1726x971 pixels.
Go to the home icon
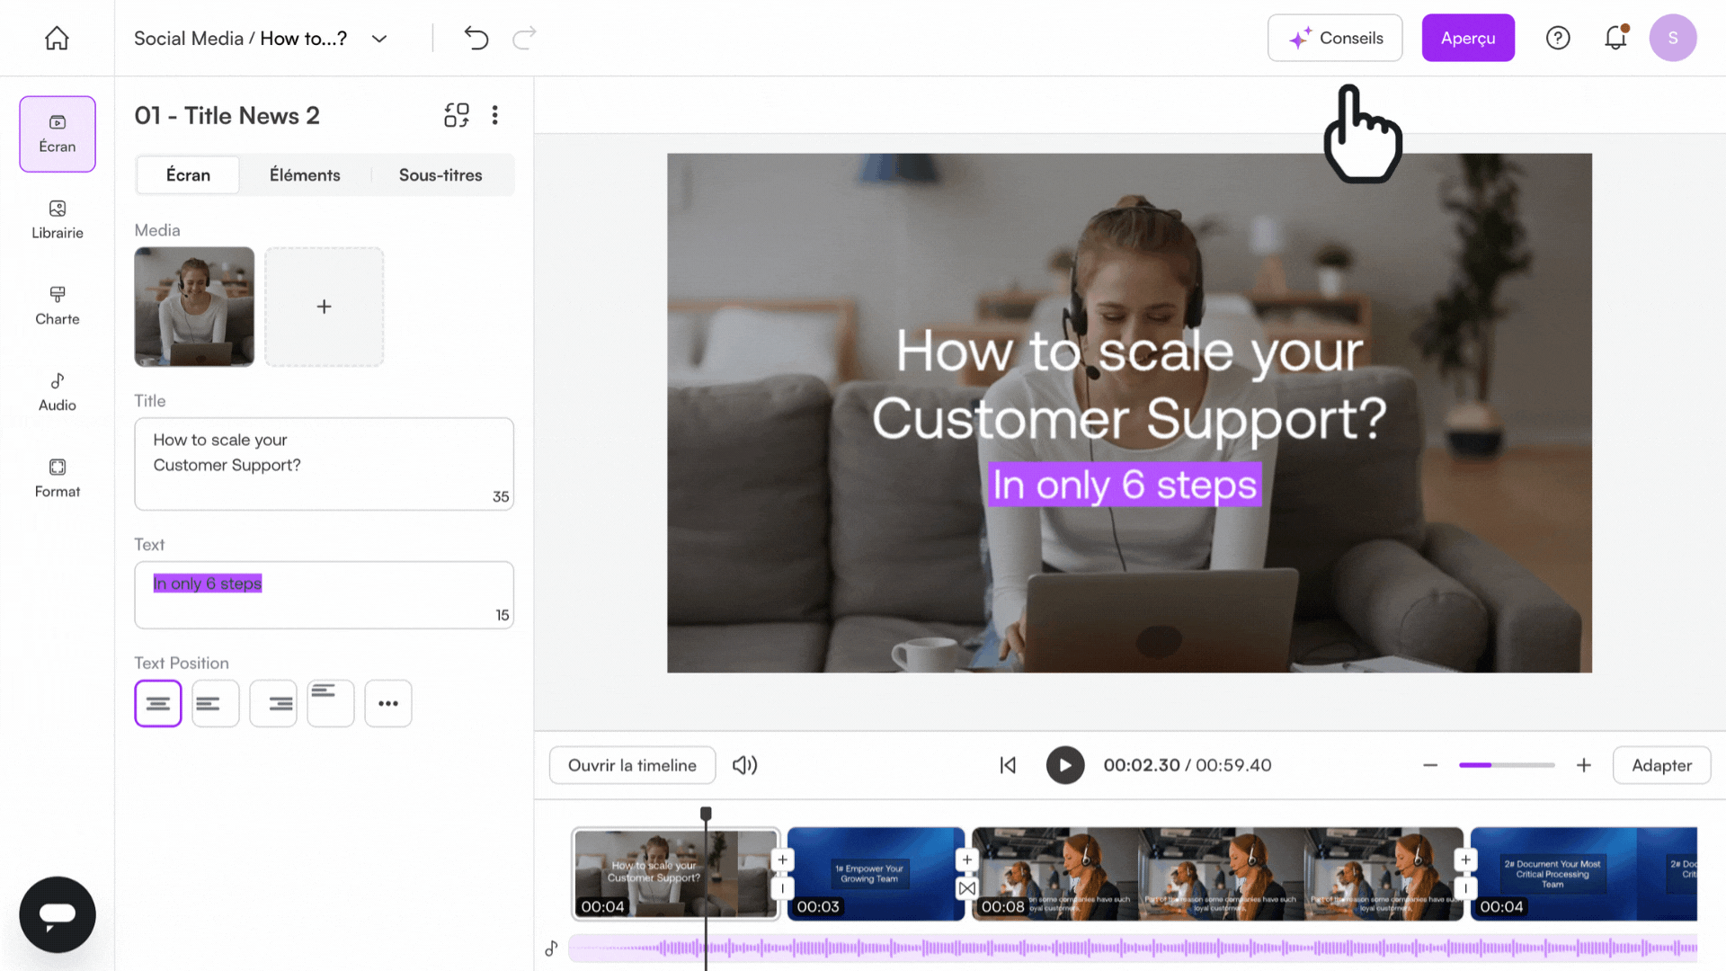tap(57, 38)
